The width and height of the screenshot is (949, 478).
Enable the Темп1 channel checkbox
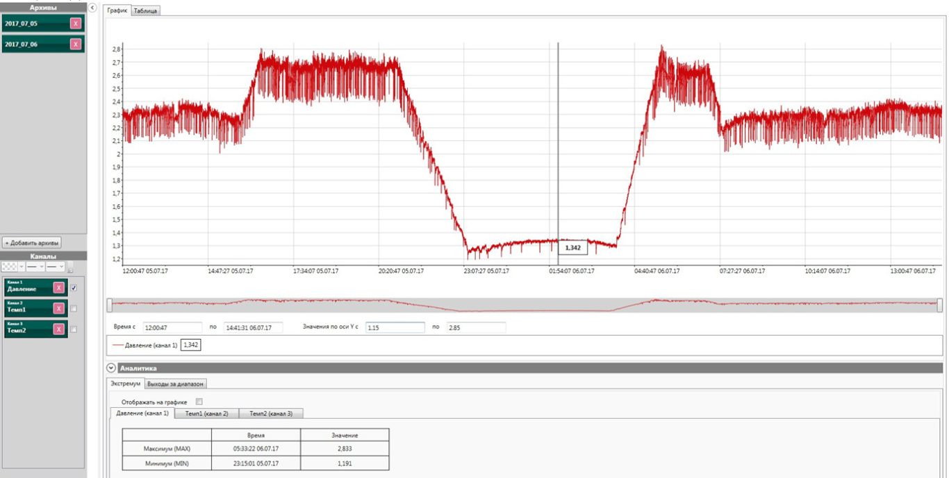[x=74, y=308]
